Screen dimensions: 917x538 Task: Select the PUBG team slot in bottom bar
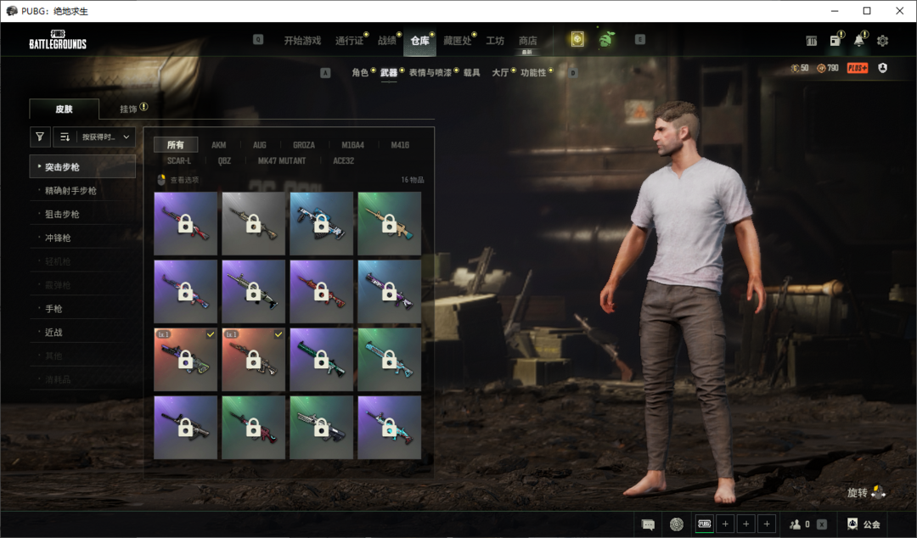705,524
